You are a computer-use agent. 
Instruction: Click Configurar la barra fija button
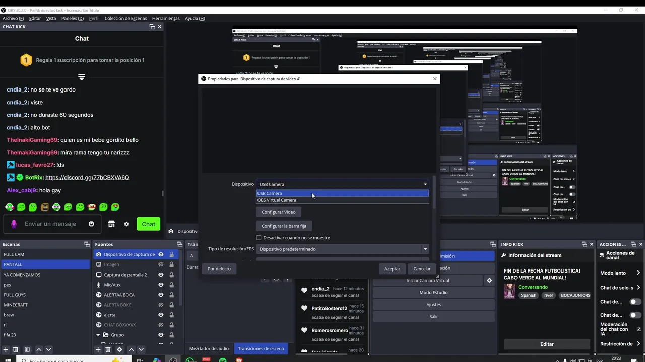click(x=284, y=226)
